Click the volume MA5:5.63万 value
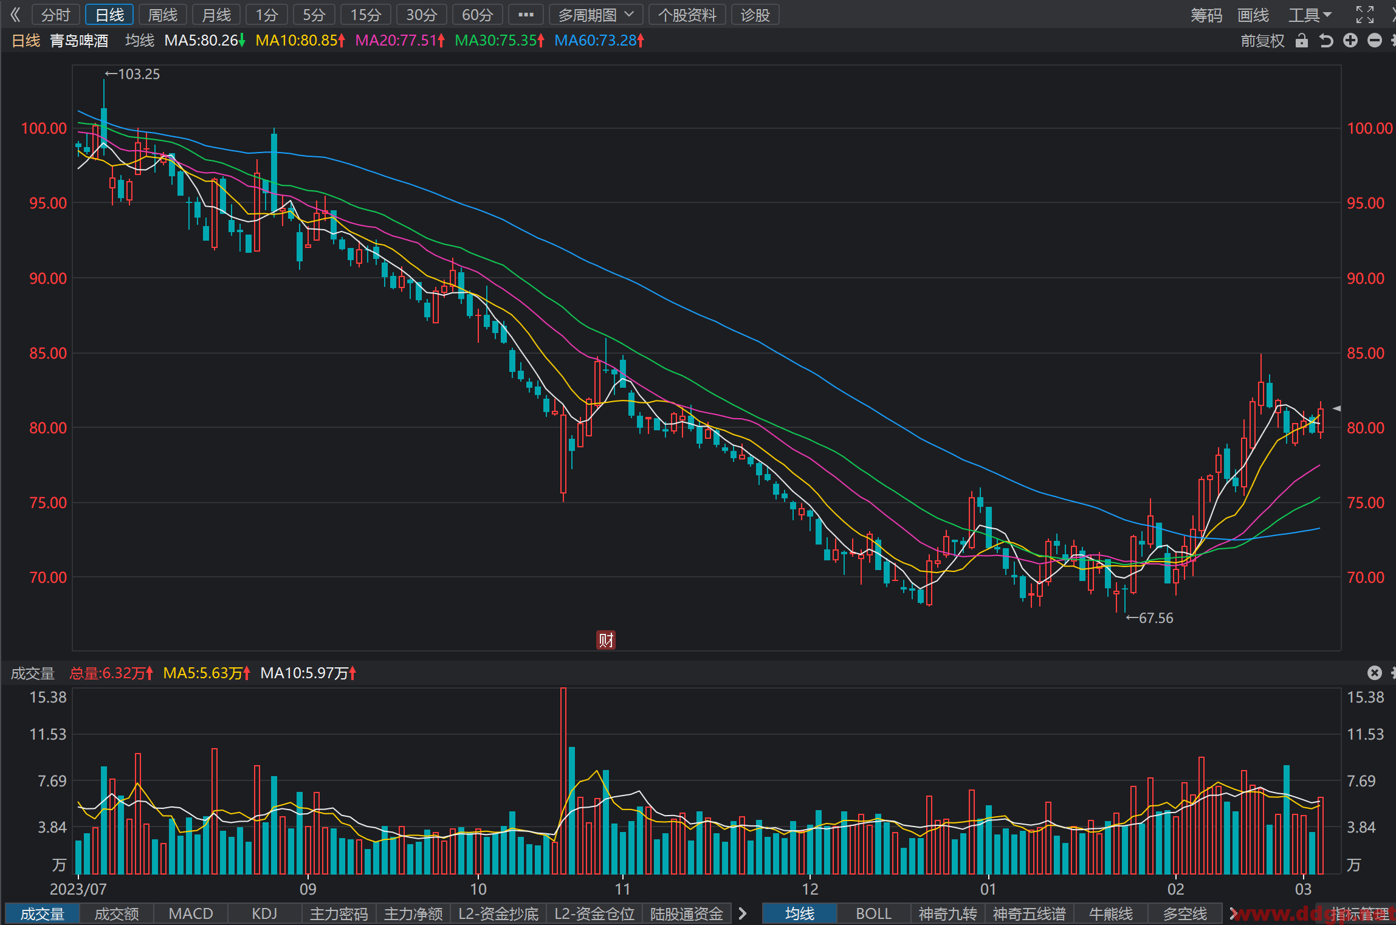This screenshot has width=1396, height=925. point(207,673)
